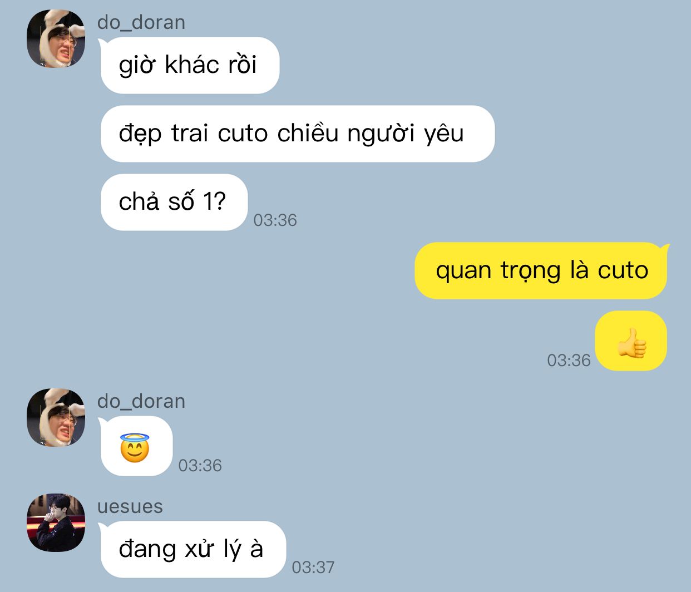
Task: Click the 03:36 timestamp next to 'chả số 1?'
Action: tap(275, 220)
